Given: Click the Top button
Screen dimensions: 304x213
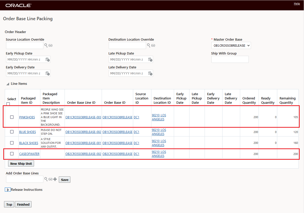Looking at the screenshot, I should pos(9,204).
